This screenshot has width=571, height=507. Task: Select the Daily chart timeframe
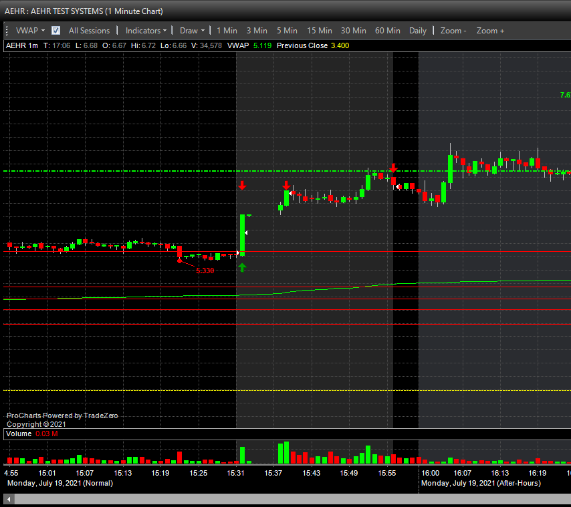pos(418,31)
